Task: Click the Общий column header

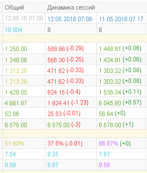Action: coord(14,8)
